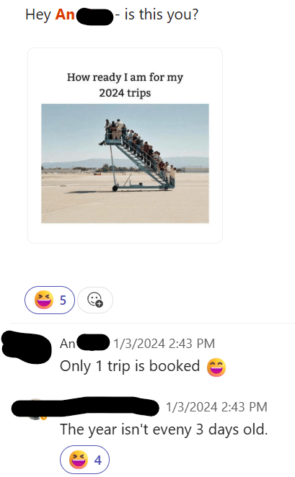The image size is (295, 477).
Task: Click the status badge on second replier's avatar
Action: (x=43, y=418)
